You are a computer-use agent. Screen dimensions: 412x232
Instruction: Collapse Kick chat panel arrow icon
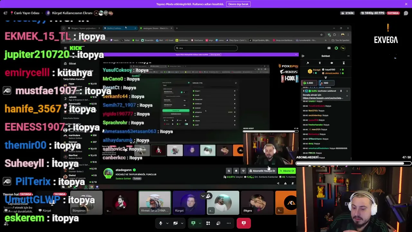pyautogui.click(x=303, y=56)
